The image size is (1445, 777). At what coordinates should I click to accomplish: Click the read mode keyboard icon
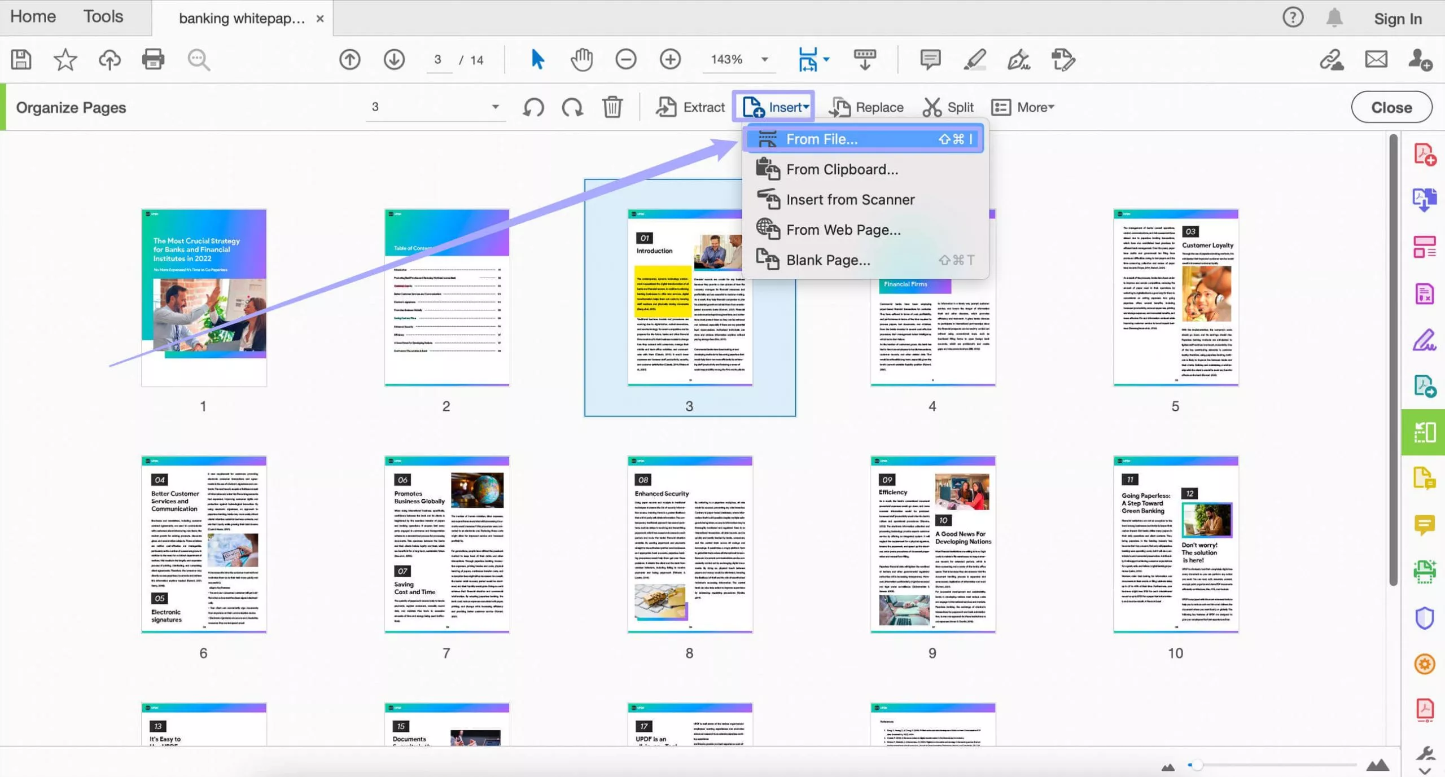coord(864,59)
